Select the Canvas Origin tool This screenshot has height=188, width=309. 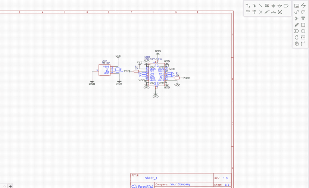(x=303, y=44)
